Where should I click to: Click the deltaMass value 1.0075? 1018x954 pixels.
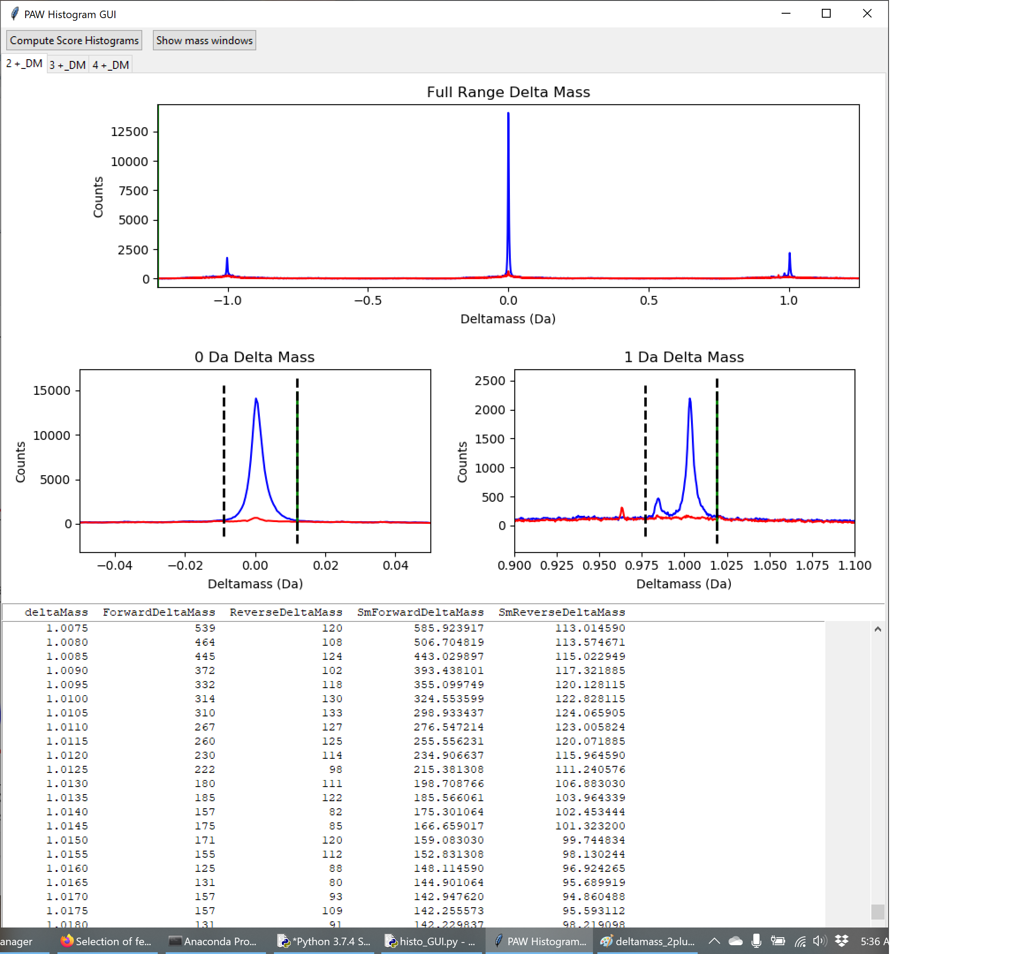[x=67, y=628]
